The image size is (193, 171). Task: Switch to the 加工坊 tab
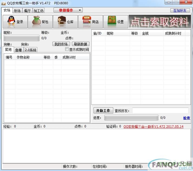pos(39,11)
